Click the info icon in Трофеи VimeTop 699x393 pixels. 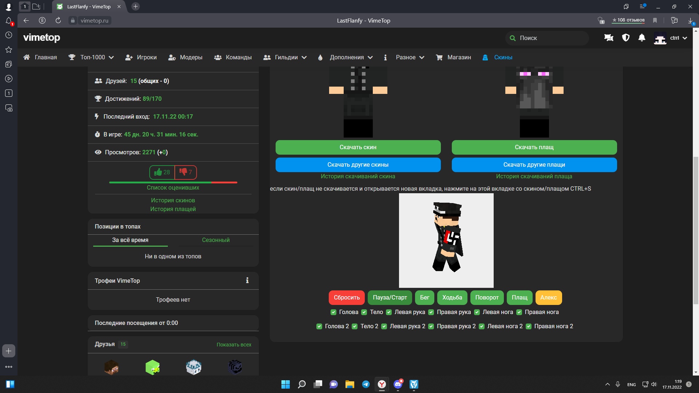point(247,281)
